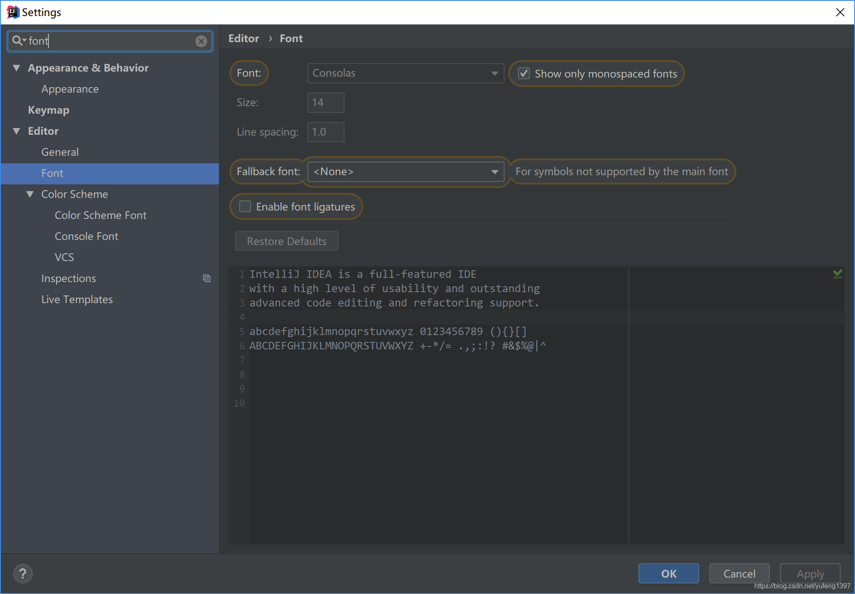Open Color Scheme Font settings
This screenshot has width=855, height=594.
point(100,215)
